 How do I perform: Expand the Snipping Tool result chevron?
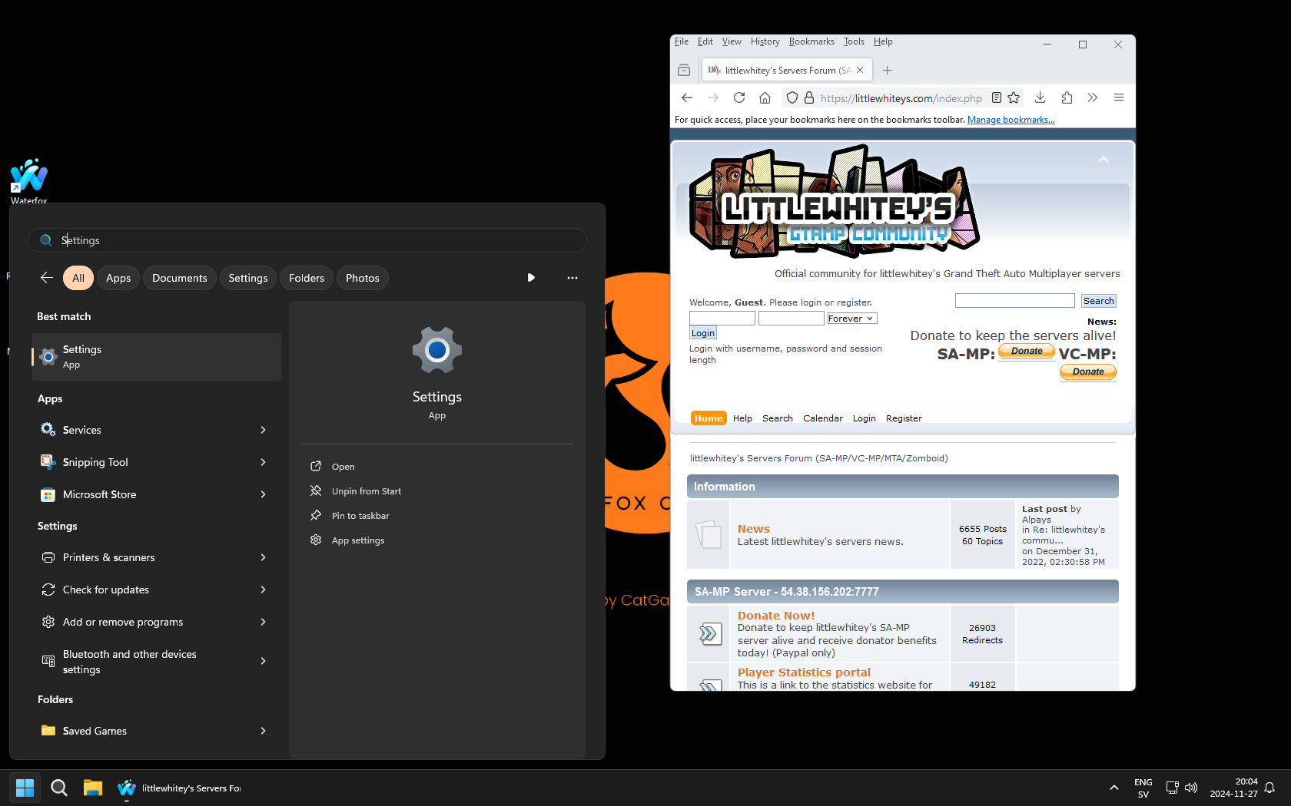pyautogui.click(x=263, y=462)
